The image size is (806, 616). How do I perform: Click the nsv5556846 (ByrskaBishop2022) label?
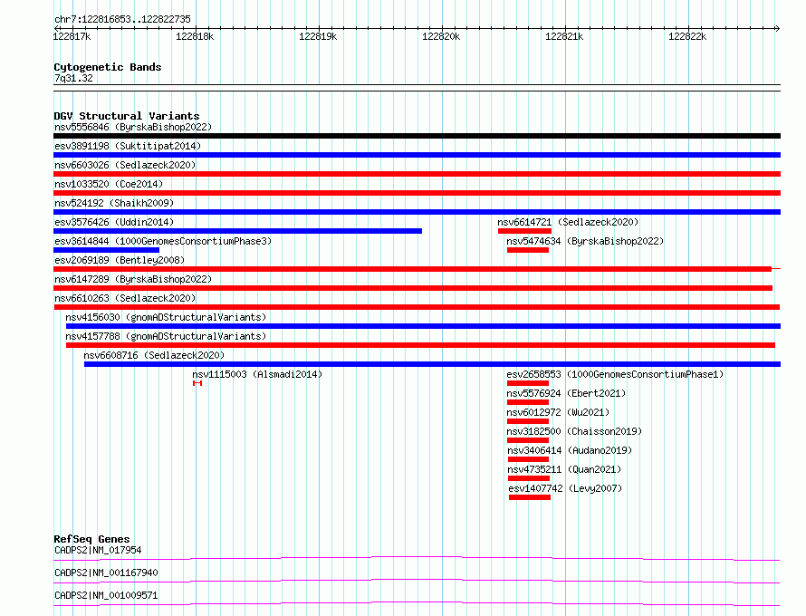pyautogui.click(x=133, y=127)
